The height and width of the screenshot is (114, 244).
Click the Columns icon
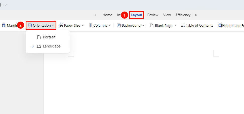click(x=90, y=25)
